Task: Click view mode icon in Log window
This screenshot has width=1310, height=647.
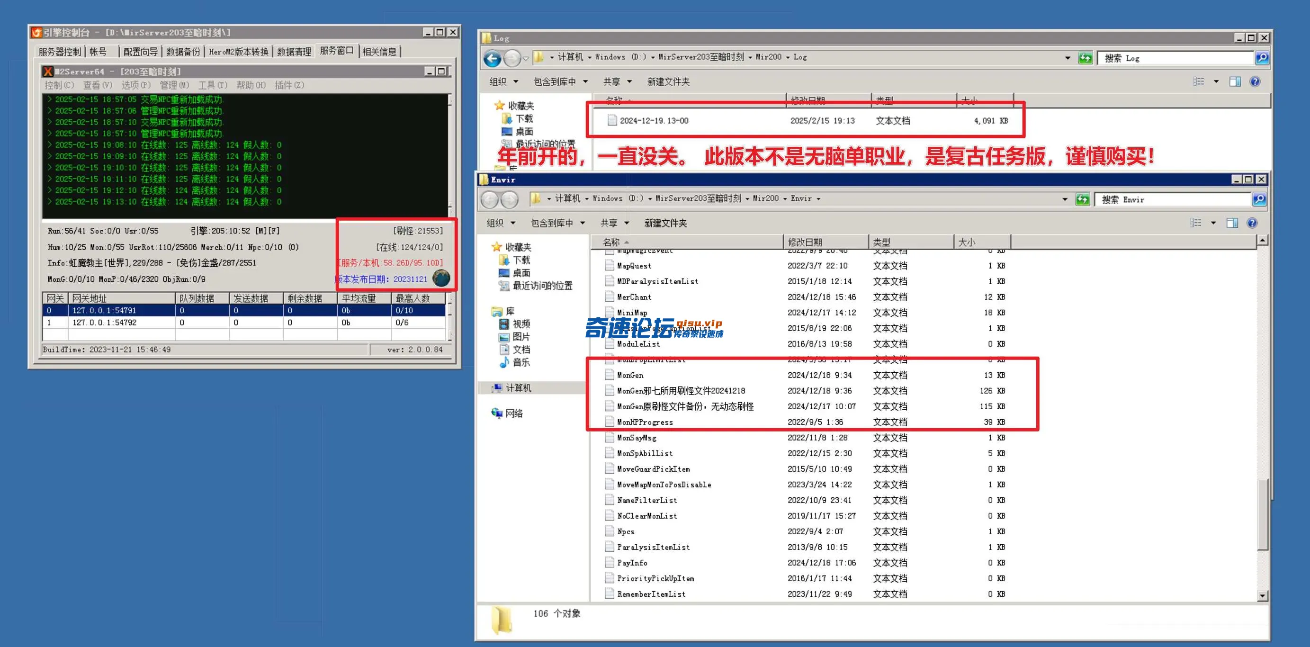Action: tap(1199, 81)
